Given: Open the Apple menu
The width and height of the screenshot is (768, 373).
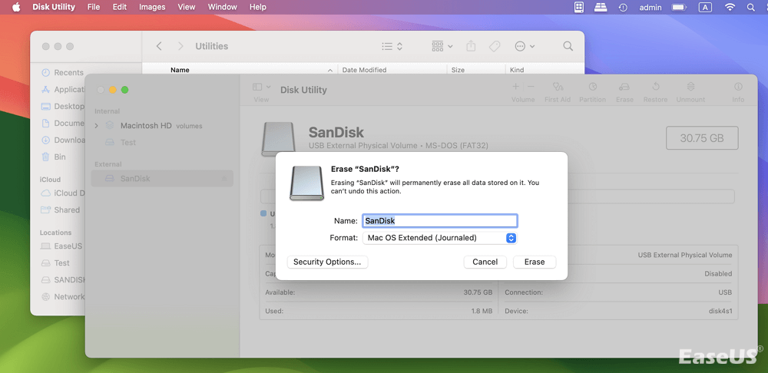Looking at the screenshot, I should (16, 7).
